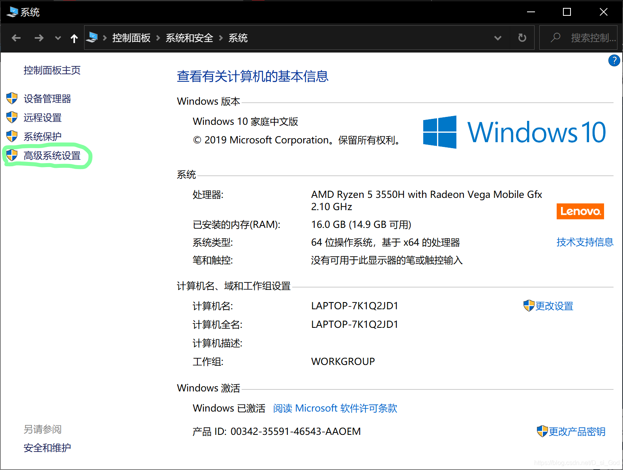Open 系统保护 from the sidebar
This screenshot has height=470, width=623.
(43, 137)
